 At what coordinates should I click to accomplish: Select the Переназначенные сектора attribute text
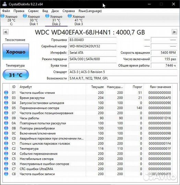tap(39, 108)
